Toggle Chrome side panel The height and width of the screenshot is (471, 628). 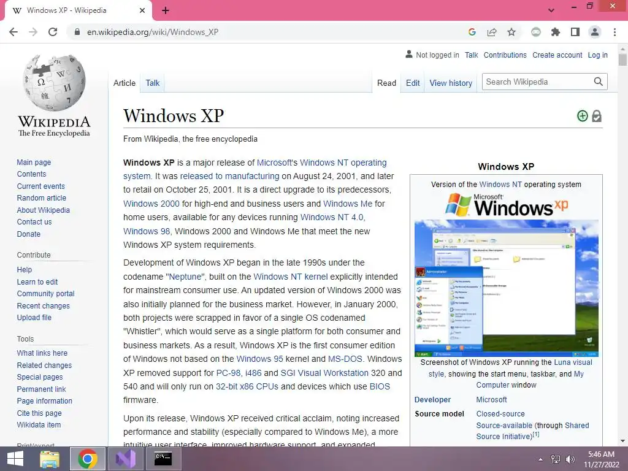(x=575, y=32)
